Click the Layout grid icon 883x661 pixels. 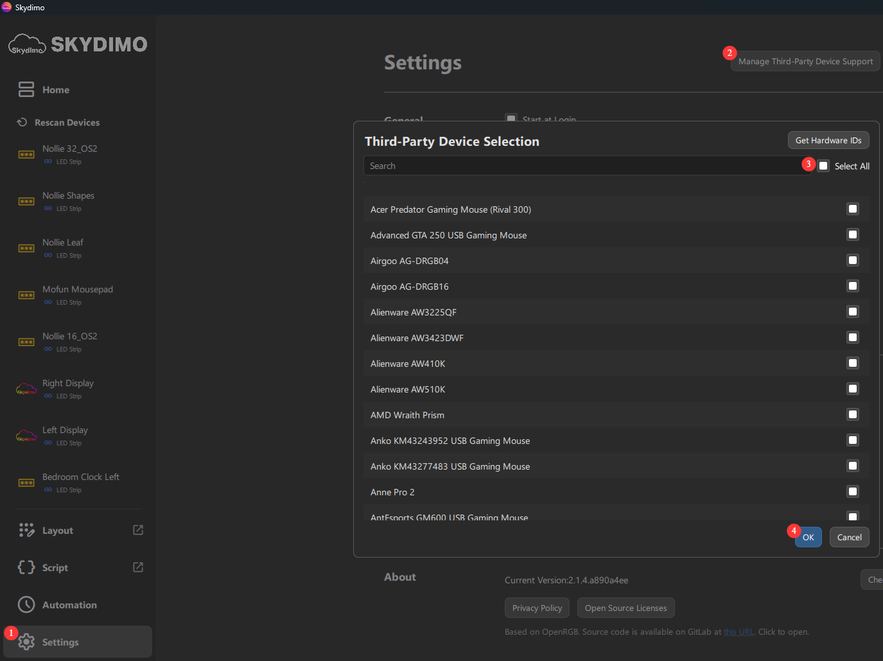click(x=26, y=530)
